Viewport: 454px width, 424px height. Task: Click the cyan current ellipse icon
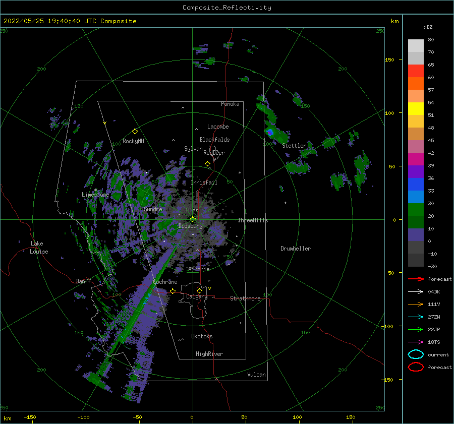[x=416, y=354]
